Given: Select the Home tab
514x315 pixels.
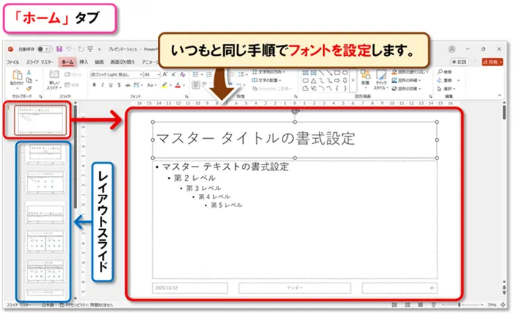Looking at the screenshot, I should click(68, 62).
